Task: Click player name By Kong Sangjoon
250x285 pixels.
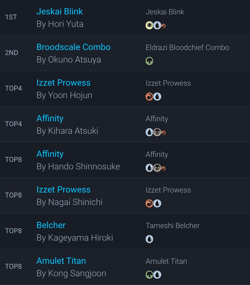Action: tap(71, 273)
